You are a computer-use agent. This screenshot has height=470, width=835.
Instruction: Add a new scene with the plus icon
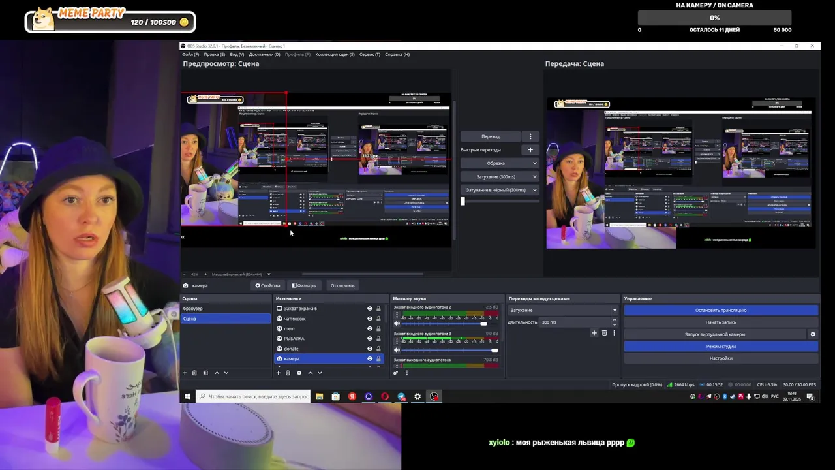(185, 373)
